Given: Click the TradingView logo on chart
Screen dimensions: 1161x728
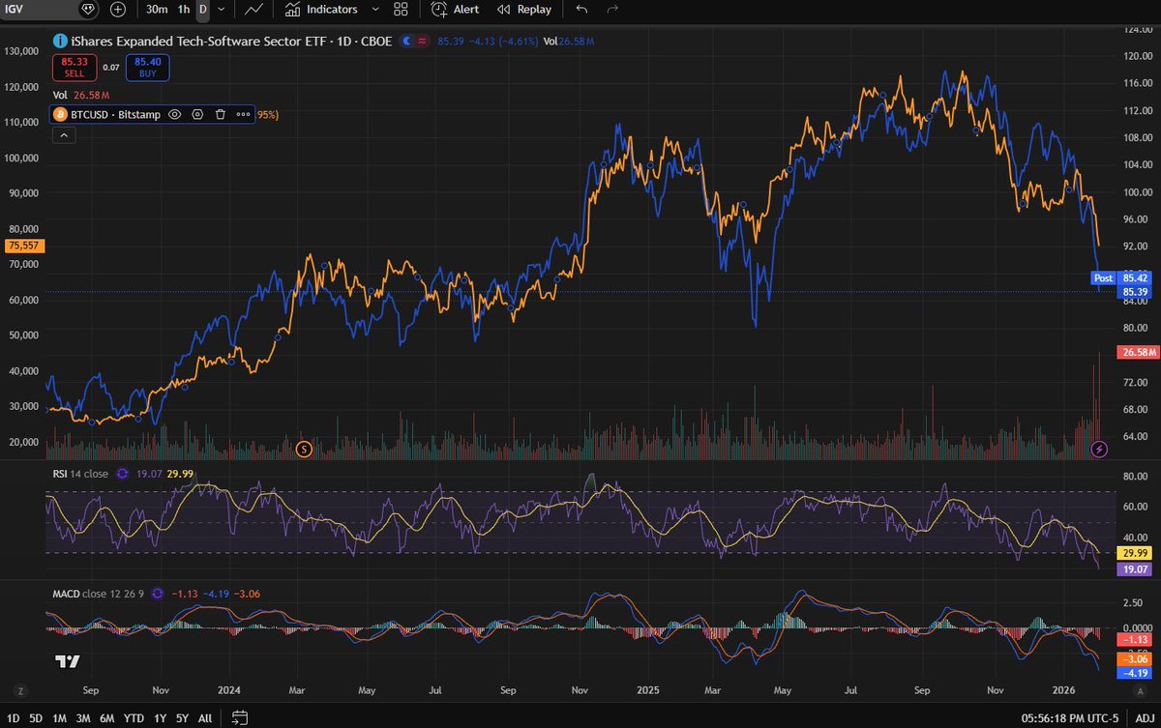Looking at the screenshot, I should tap(67, 662).
